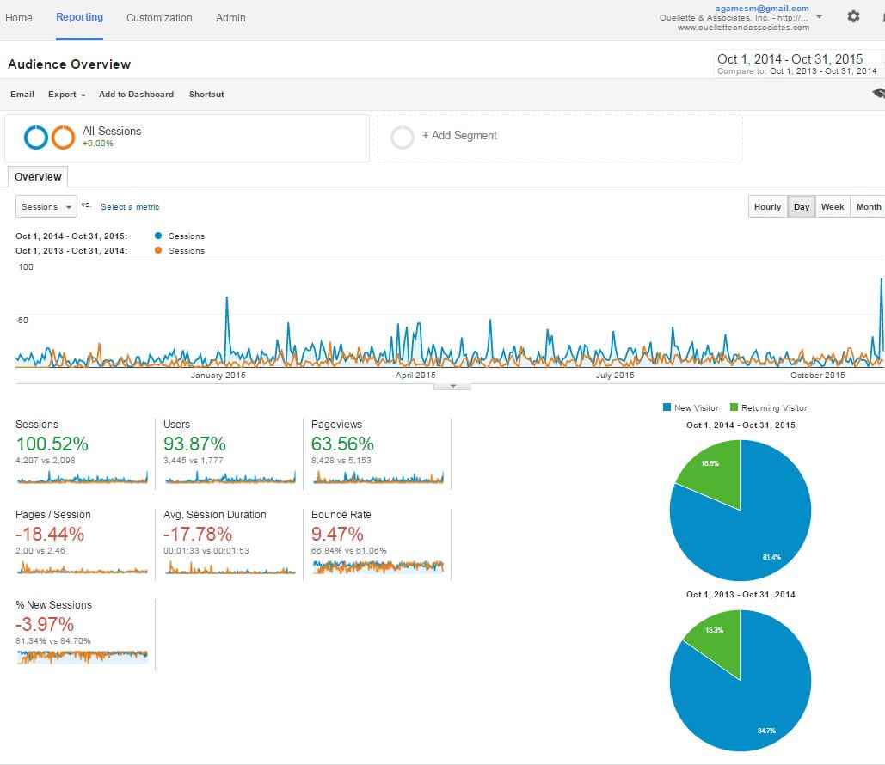
Task: Click the Bounce Rate sparkline chart
Action: (x=378, y=566)
